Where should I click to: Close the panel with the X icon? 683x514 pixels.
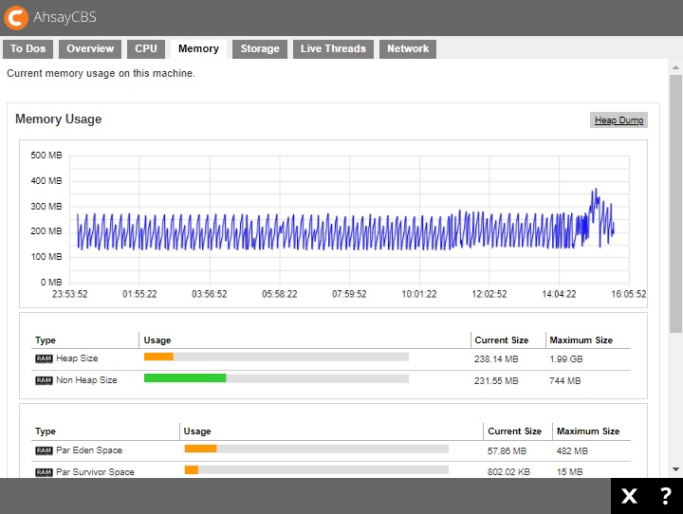click(x=629, y=496)
